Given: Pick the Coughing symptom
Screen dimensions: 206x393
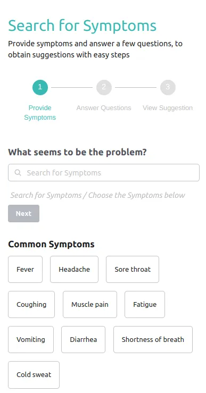Looking at the screenshot, I should click(31, 305).
